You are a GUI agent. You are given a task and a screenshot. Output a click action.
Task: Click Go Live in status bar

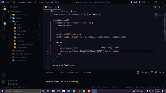pos(140,87)
